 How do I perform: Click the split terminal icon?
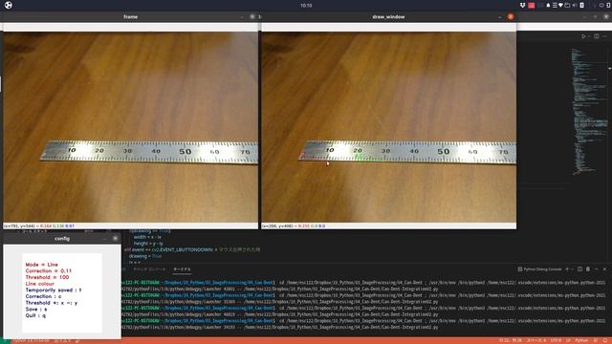point(580,269)
